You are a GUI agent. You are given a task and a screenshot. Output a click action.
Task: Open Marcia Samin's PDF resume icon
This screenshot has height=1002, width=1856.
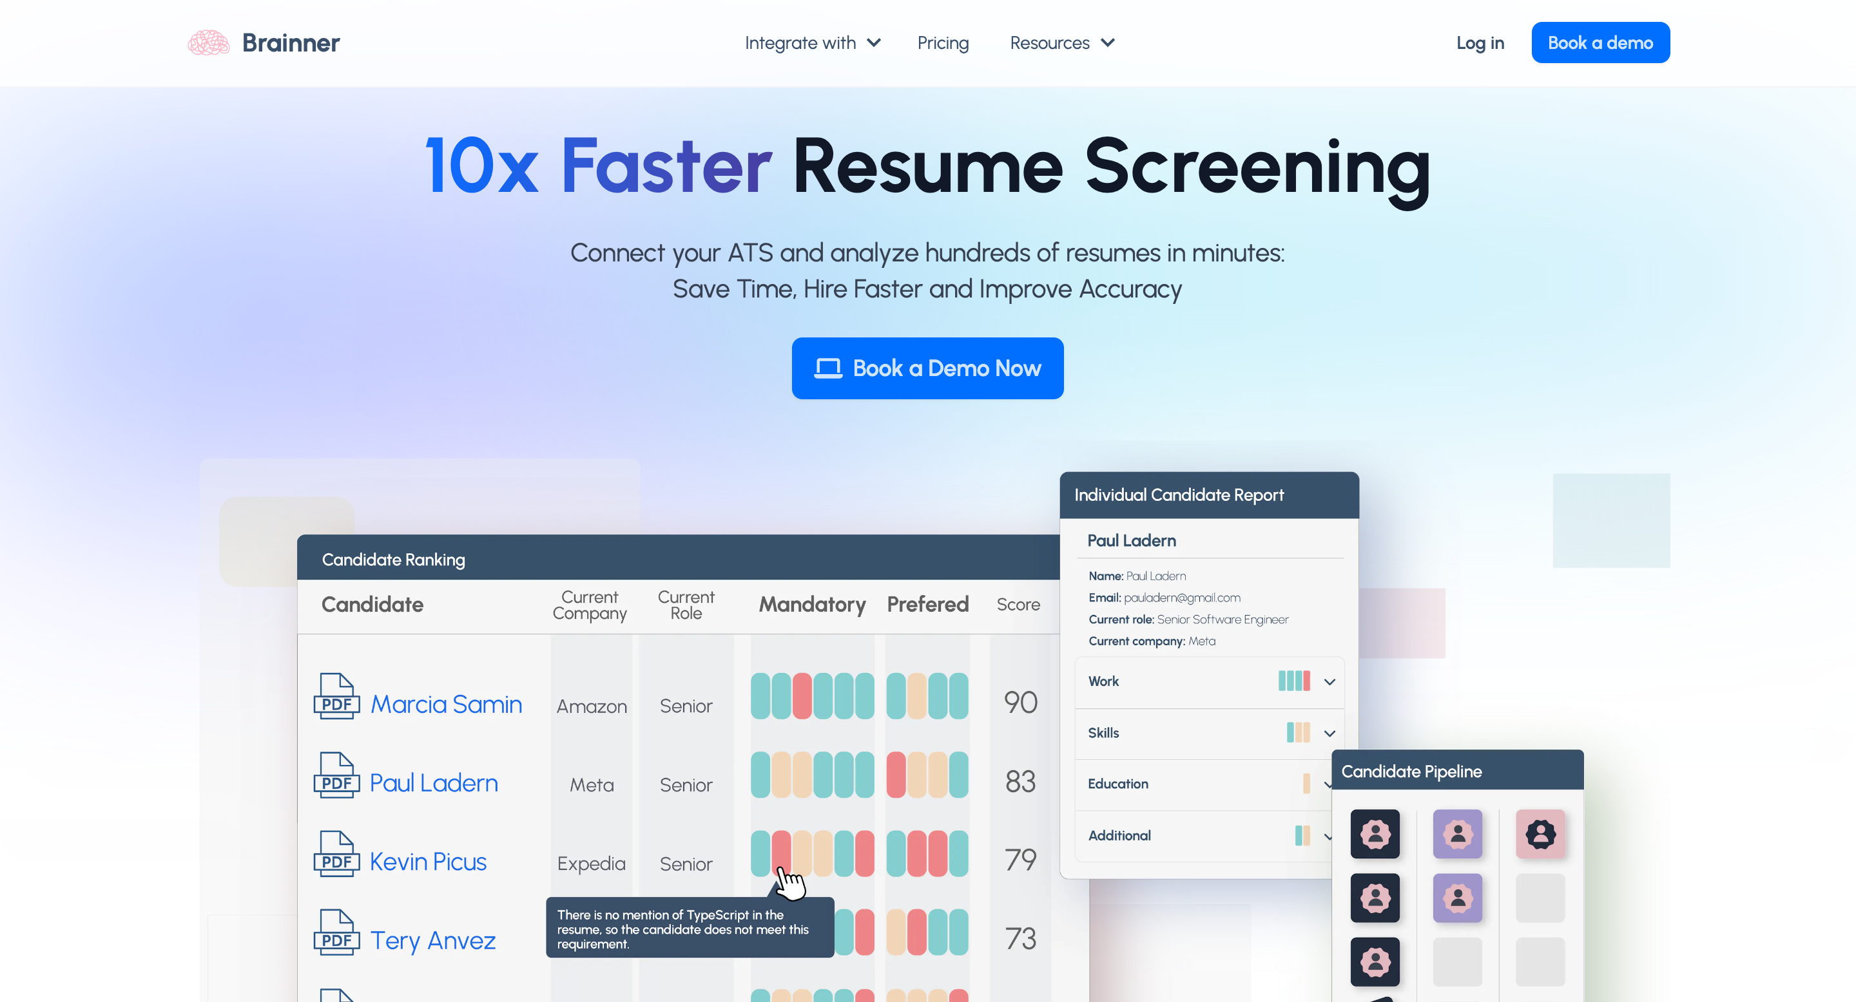coord(336,696)
